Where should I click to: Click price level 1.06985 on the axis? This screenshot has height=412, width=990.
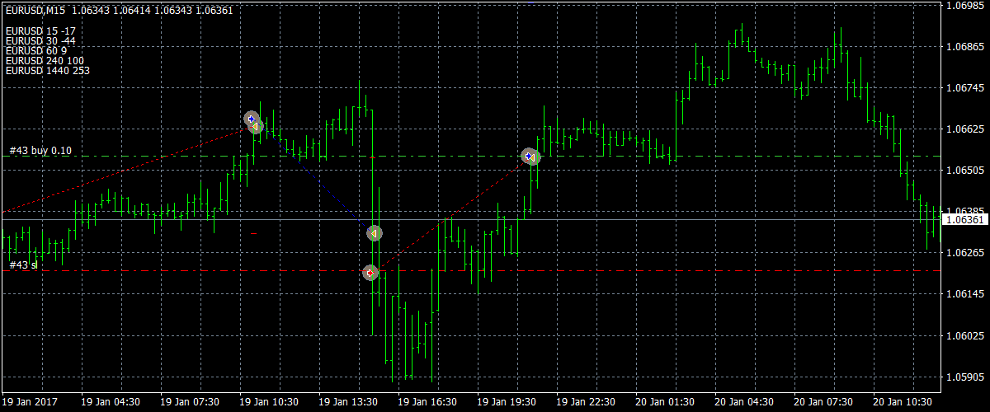[964, 6]
